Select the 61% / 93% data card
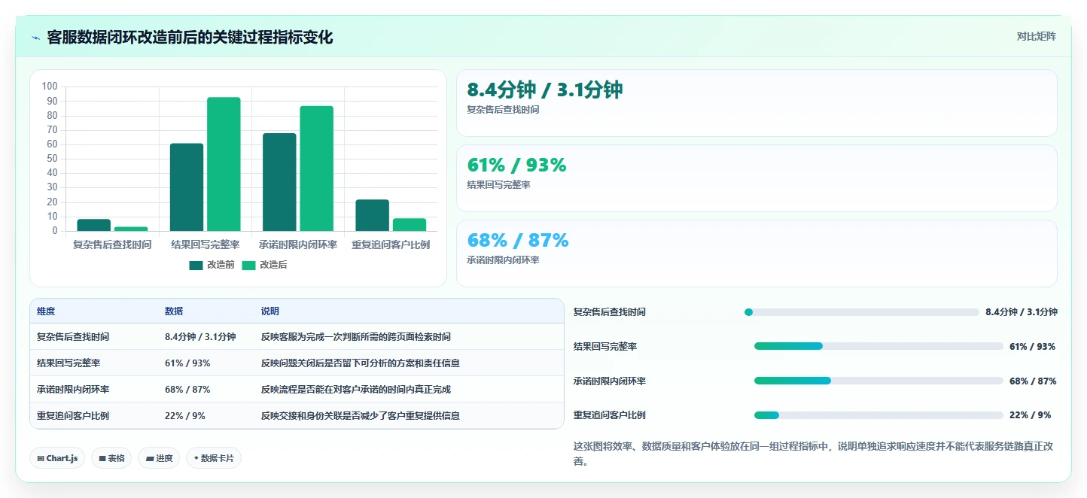This screenshot has width=1087, height=498. coord(757,178)
